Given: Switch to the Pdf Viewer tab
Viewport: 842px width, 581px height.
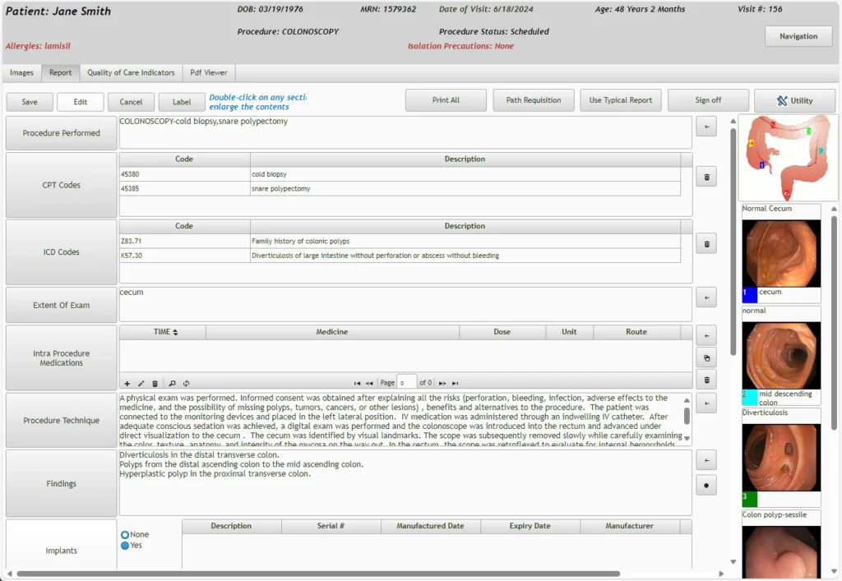Looking at the screenshot, I should [209, 72].
